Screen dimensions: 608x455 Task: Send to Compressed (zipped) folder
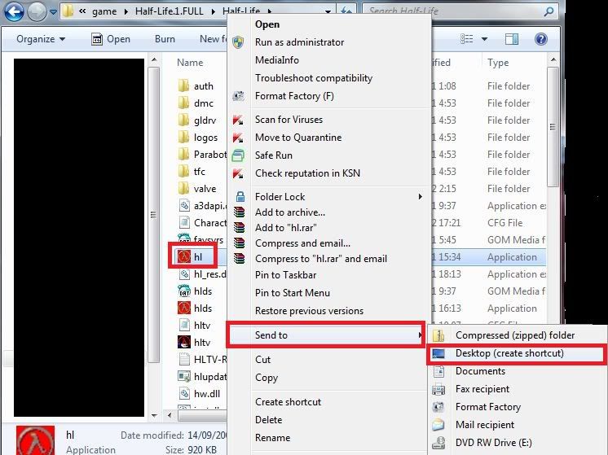click(x=514, y=335)
